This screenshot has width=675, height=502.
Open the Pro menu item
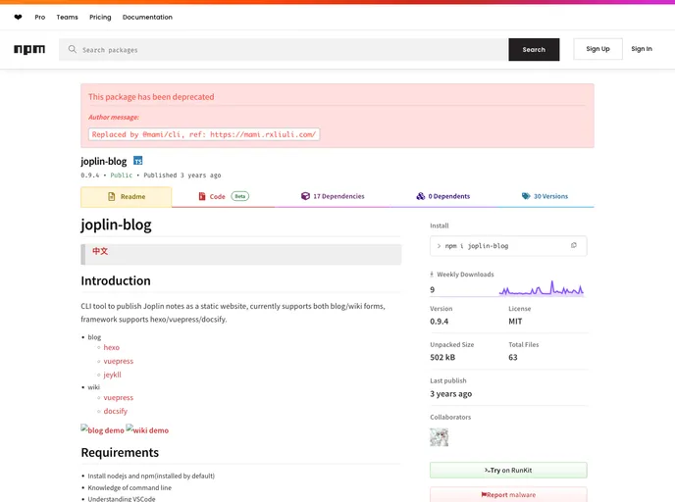[x=39, y=18]
